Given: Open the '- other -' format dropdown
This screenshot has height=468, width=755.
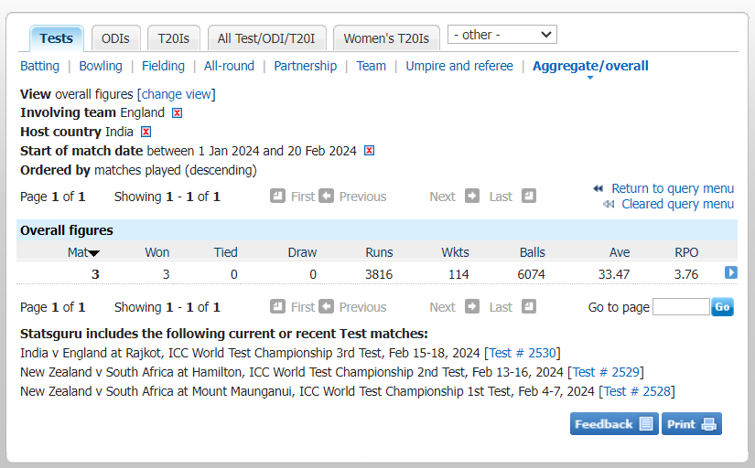Looking at the screenshot, I should pos(502,35).
